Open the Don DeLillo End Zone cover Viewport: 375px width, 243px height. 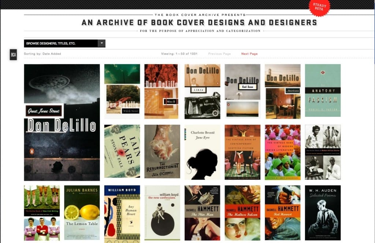(242, 91)
